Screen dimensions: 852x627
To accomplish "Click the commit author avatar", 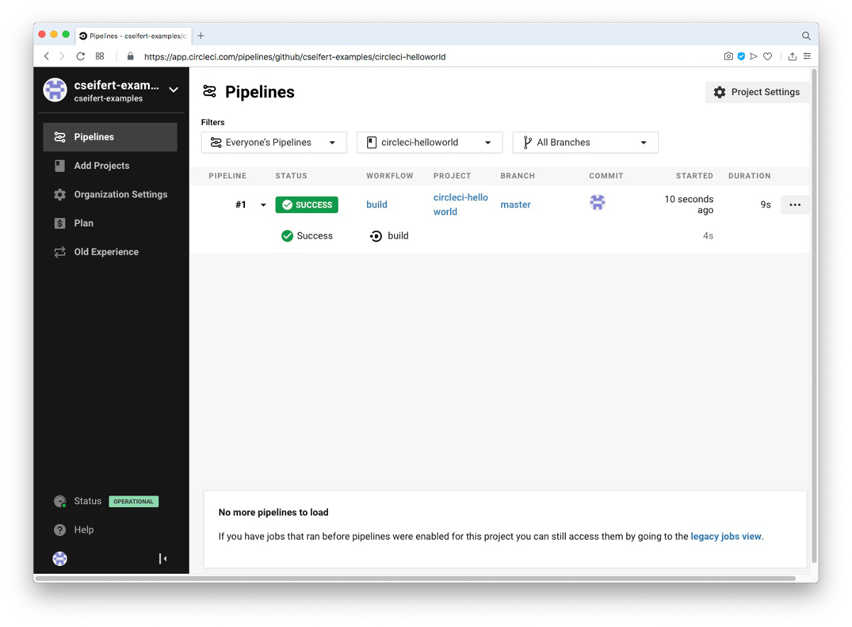I will (598, 203).
